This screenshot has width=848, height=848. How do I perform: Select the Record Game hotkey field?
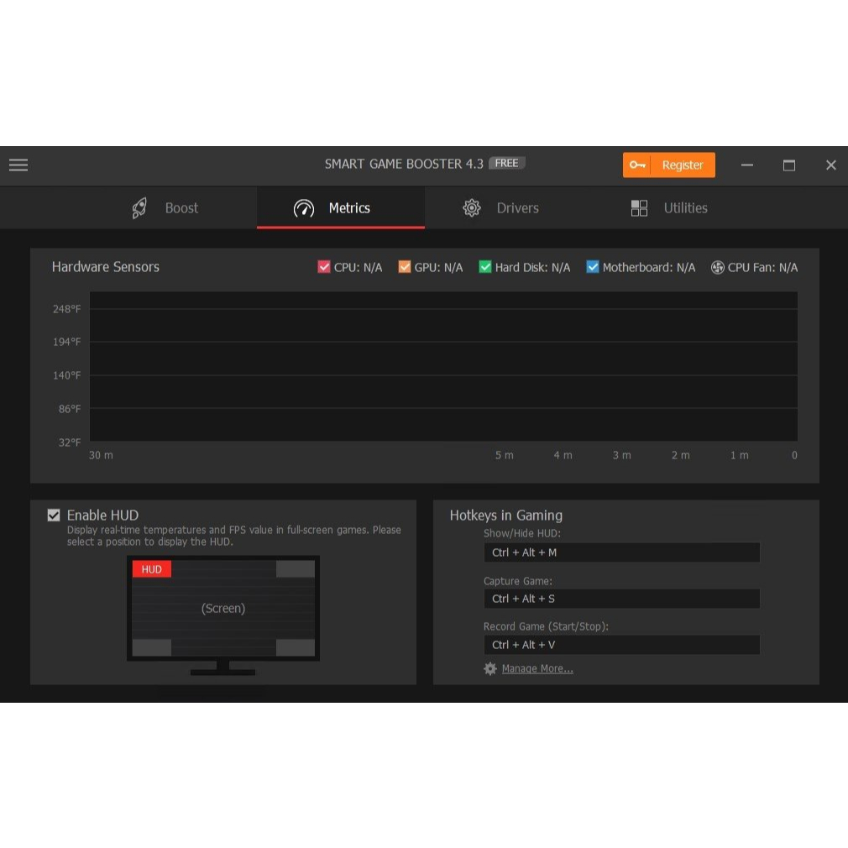[621, 645]
